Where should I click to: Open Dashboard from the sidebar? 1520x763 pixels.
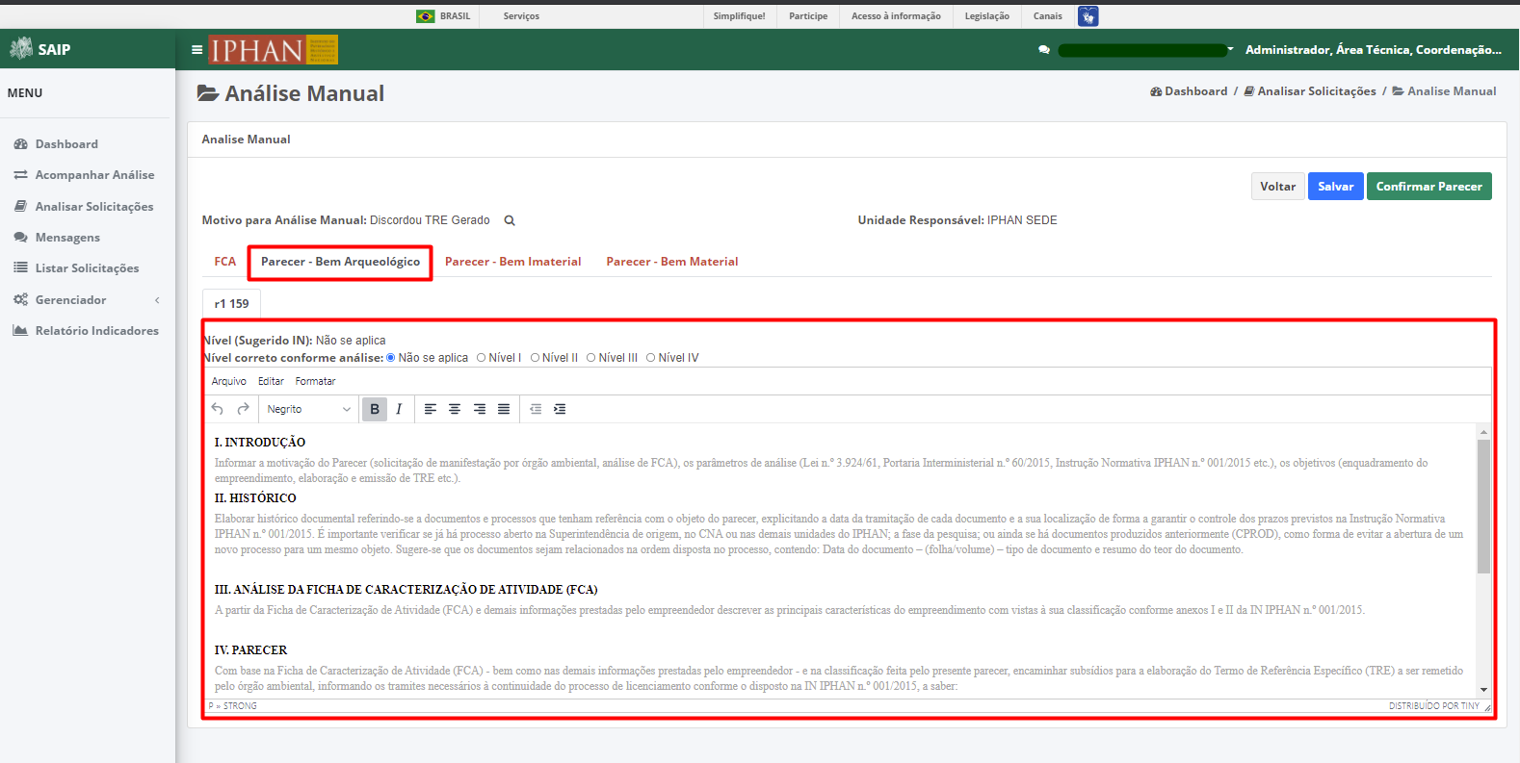66,144
